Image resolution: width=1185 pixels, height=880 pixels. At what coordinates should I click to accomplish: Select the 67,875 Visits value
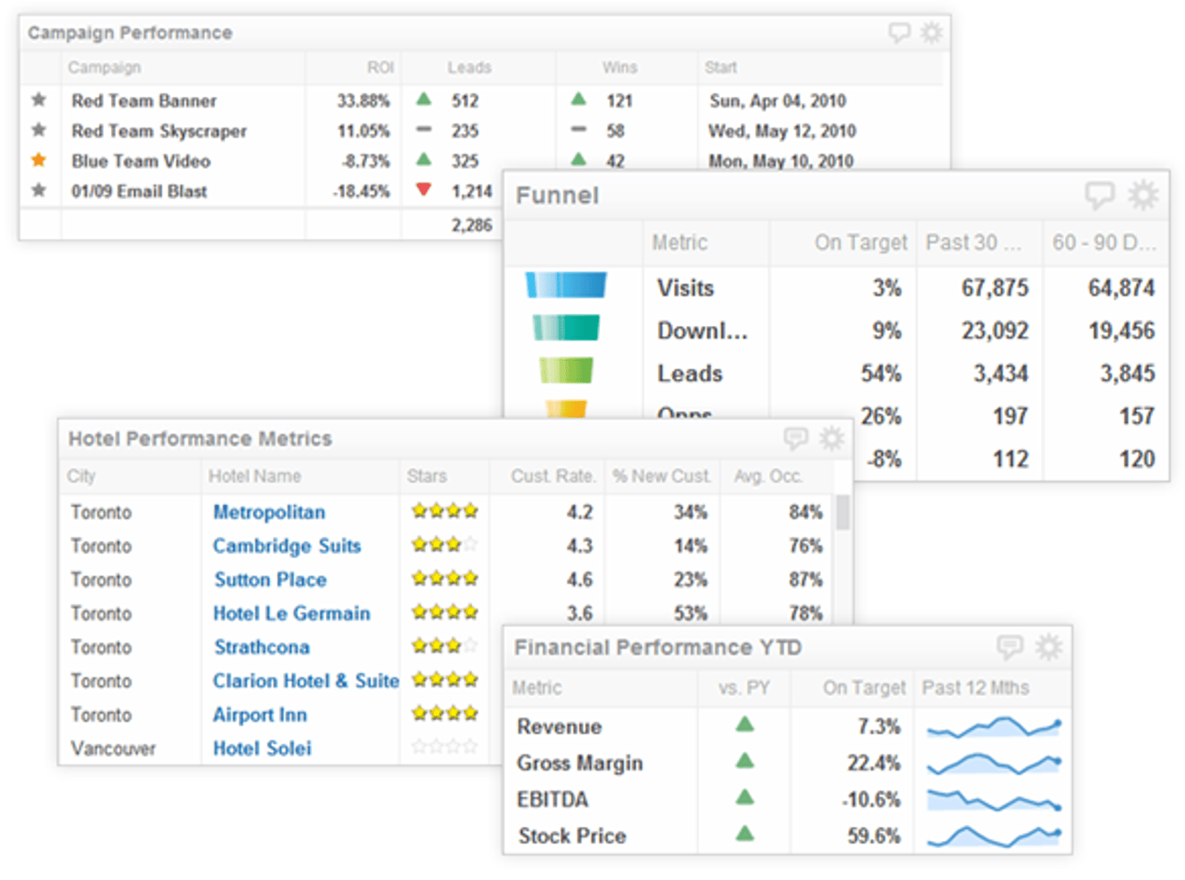994,288
